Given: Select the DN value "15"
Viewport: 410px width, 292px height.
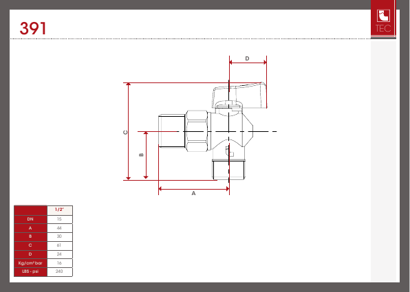Looking at the screenshot, I should point(60,219).
